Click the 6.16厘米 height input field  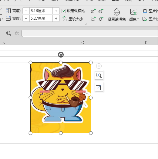[41, 11]
